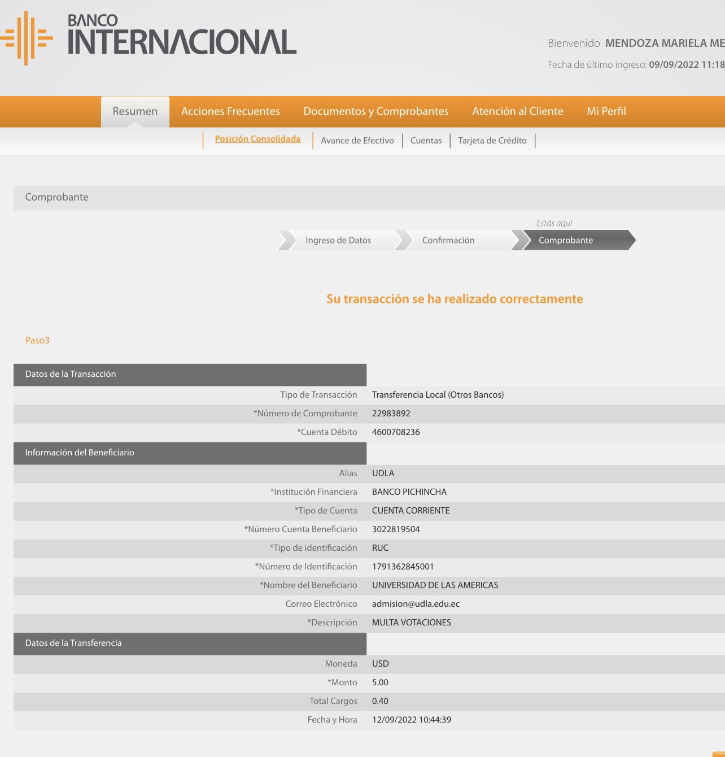Click the receipt number 22983892
The image size is (725, 757).
391,414
